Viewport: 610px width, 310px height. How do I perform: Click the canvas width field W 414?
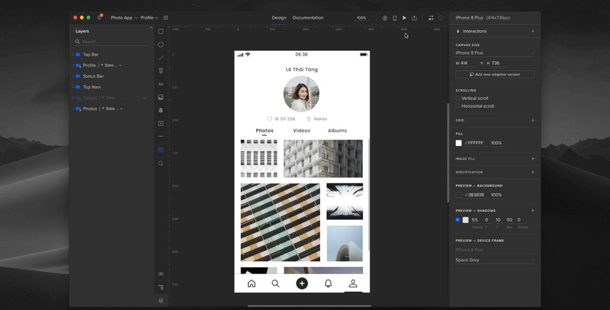click(467, 63)
